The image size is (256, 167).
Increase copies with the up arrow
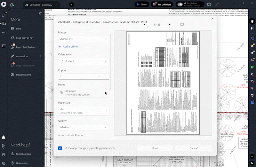pyautogui.click(x=99, y=76)
